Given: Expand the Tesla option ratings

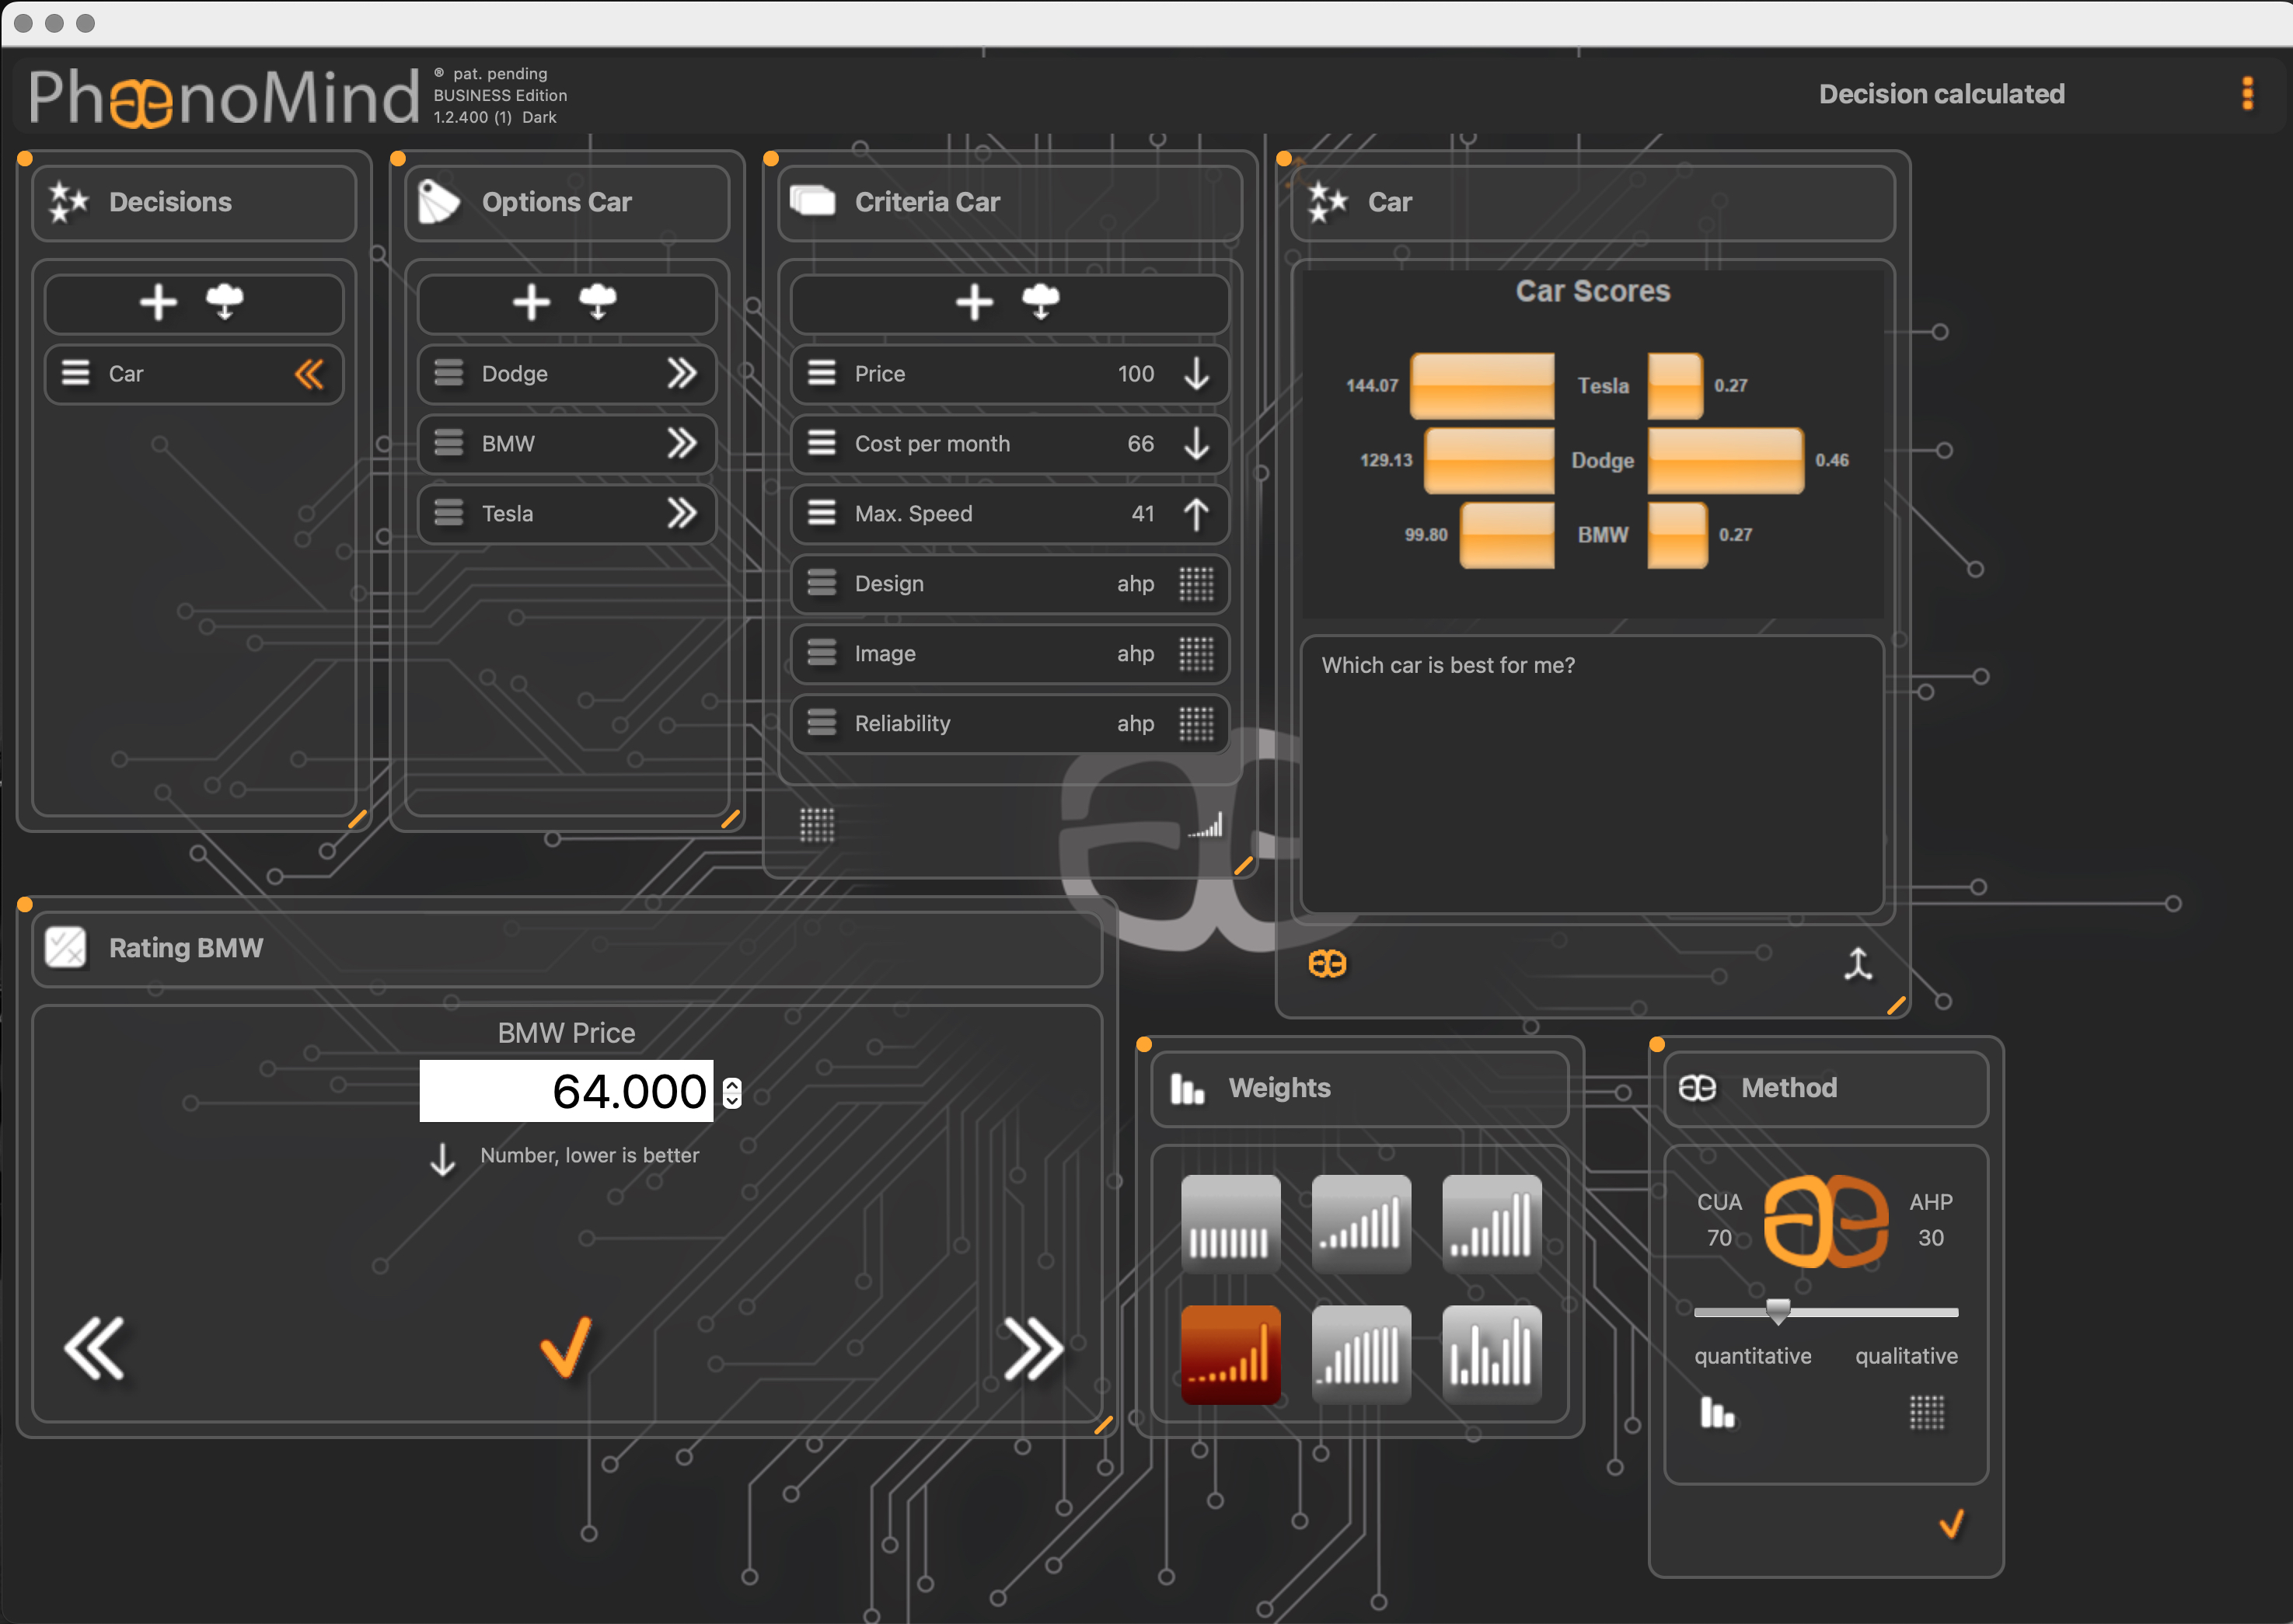Looking at the screenshot, I should point(682,514).
